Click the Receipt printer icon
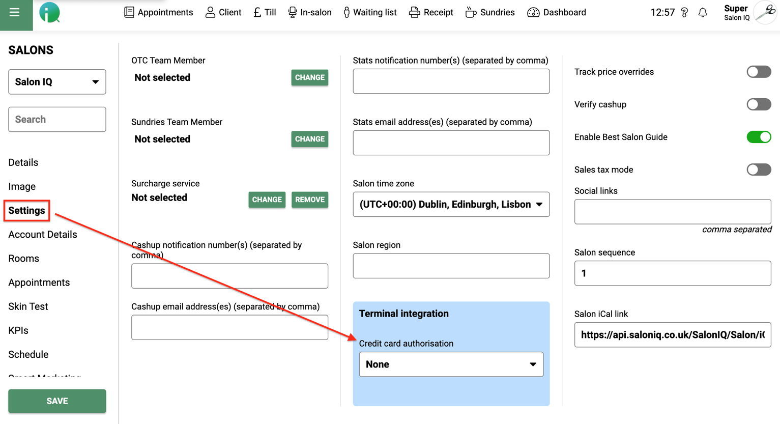780x424 pixels. coord(414,12)
